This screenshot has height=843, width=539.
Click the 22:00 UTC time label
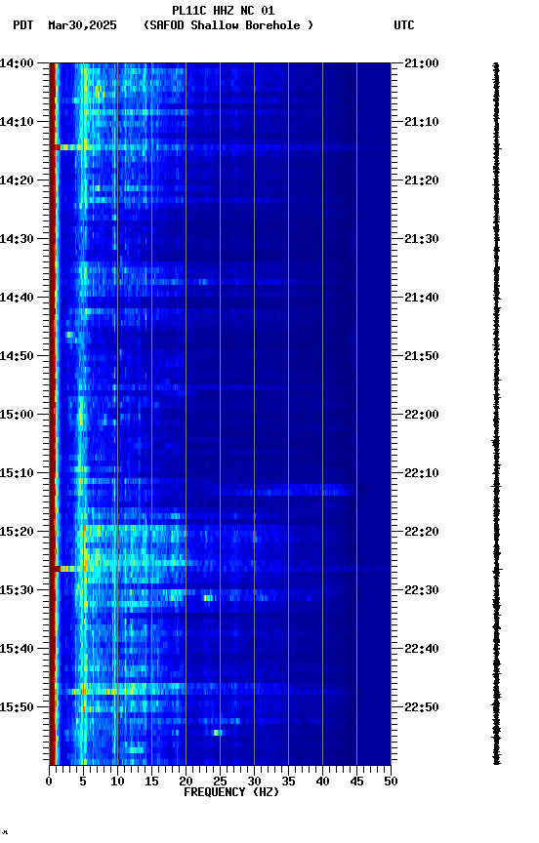click(422, 415)
